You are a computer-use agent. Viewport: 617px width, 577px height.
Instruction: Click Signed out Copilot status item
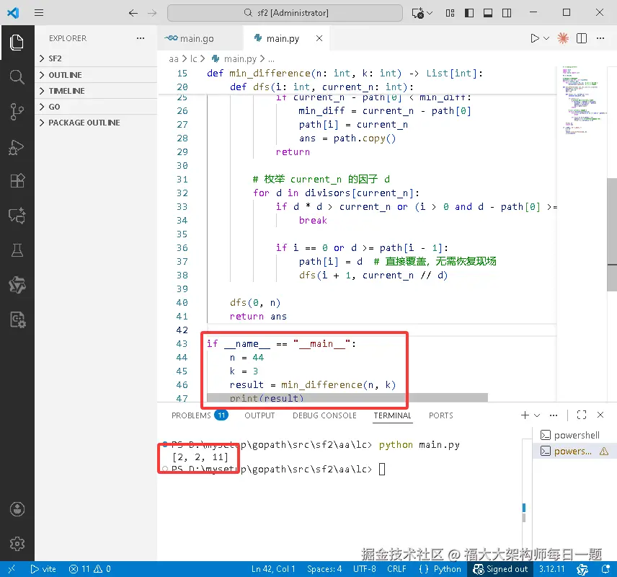click(x=500, y=569)
